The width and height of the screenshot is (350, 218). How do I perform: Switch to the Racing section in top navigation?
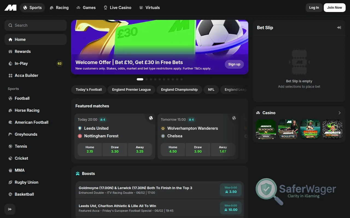coord(59,7)
